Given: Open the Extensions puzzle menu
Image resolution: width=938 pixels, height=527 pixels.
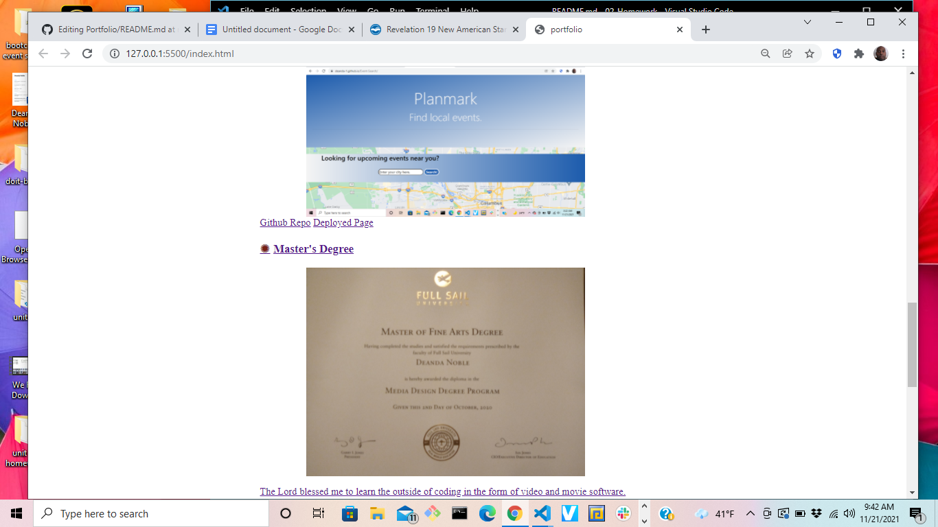Looking at the screenshot, I should click(x=859, y=54).
